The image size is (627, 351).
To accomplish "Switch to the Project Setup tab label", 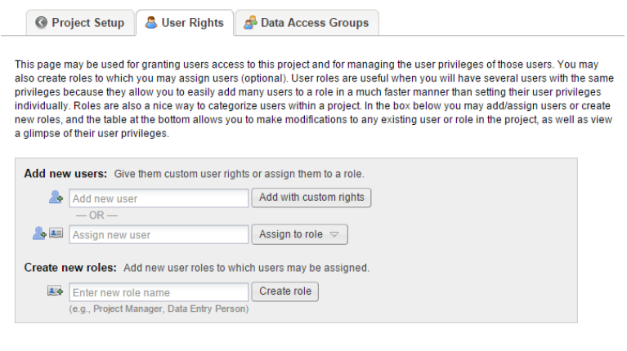I will (x=88, y=23).
